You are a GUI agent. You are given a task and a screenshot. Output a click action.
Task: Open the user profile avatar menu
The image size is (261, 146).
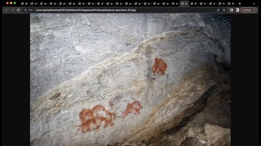click(237, 10)
